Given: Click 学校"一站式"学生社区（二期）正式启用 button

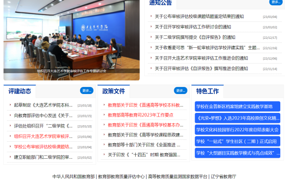Looking at the screenshot, I should point(237,141).
